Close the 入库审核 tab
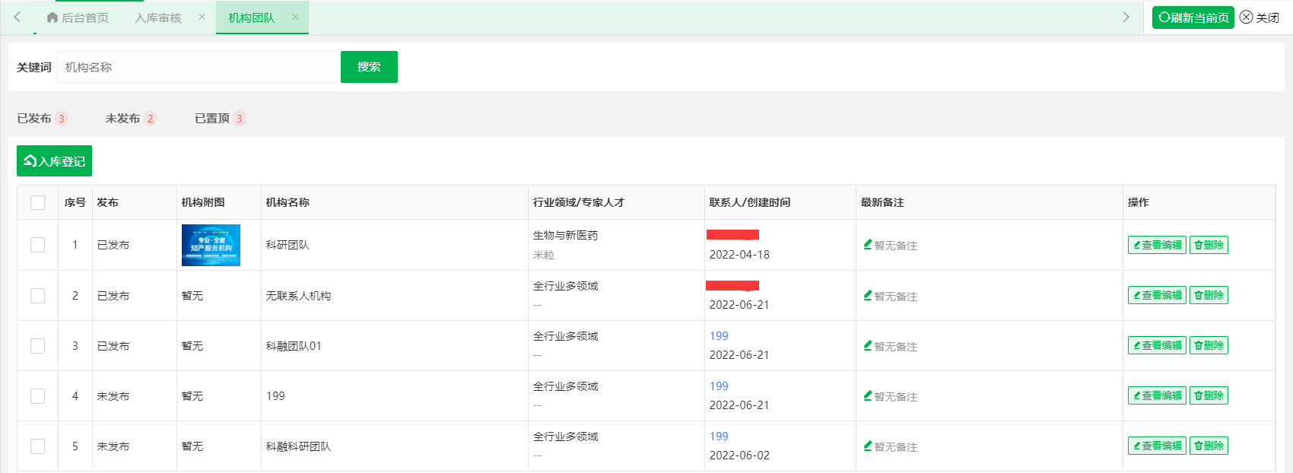 click(202, 17)
